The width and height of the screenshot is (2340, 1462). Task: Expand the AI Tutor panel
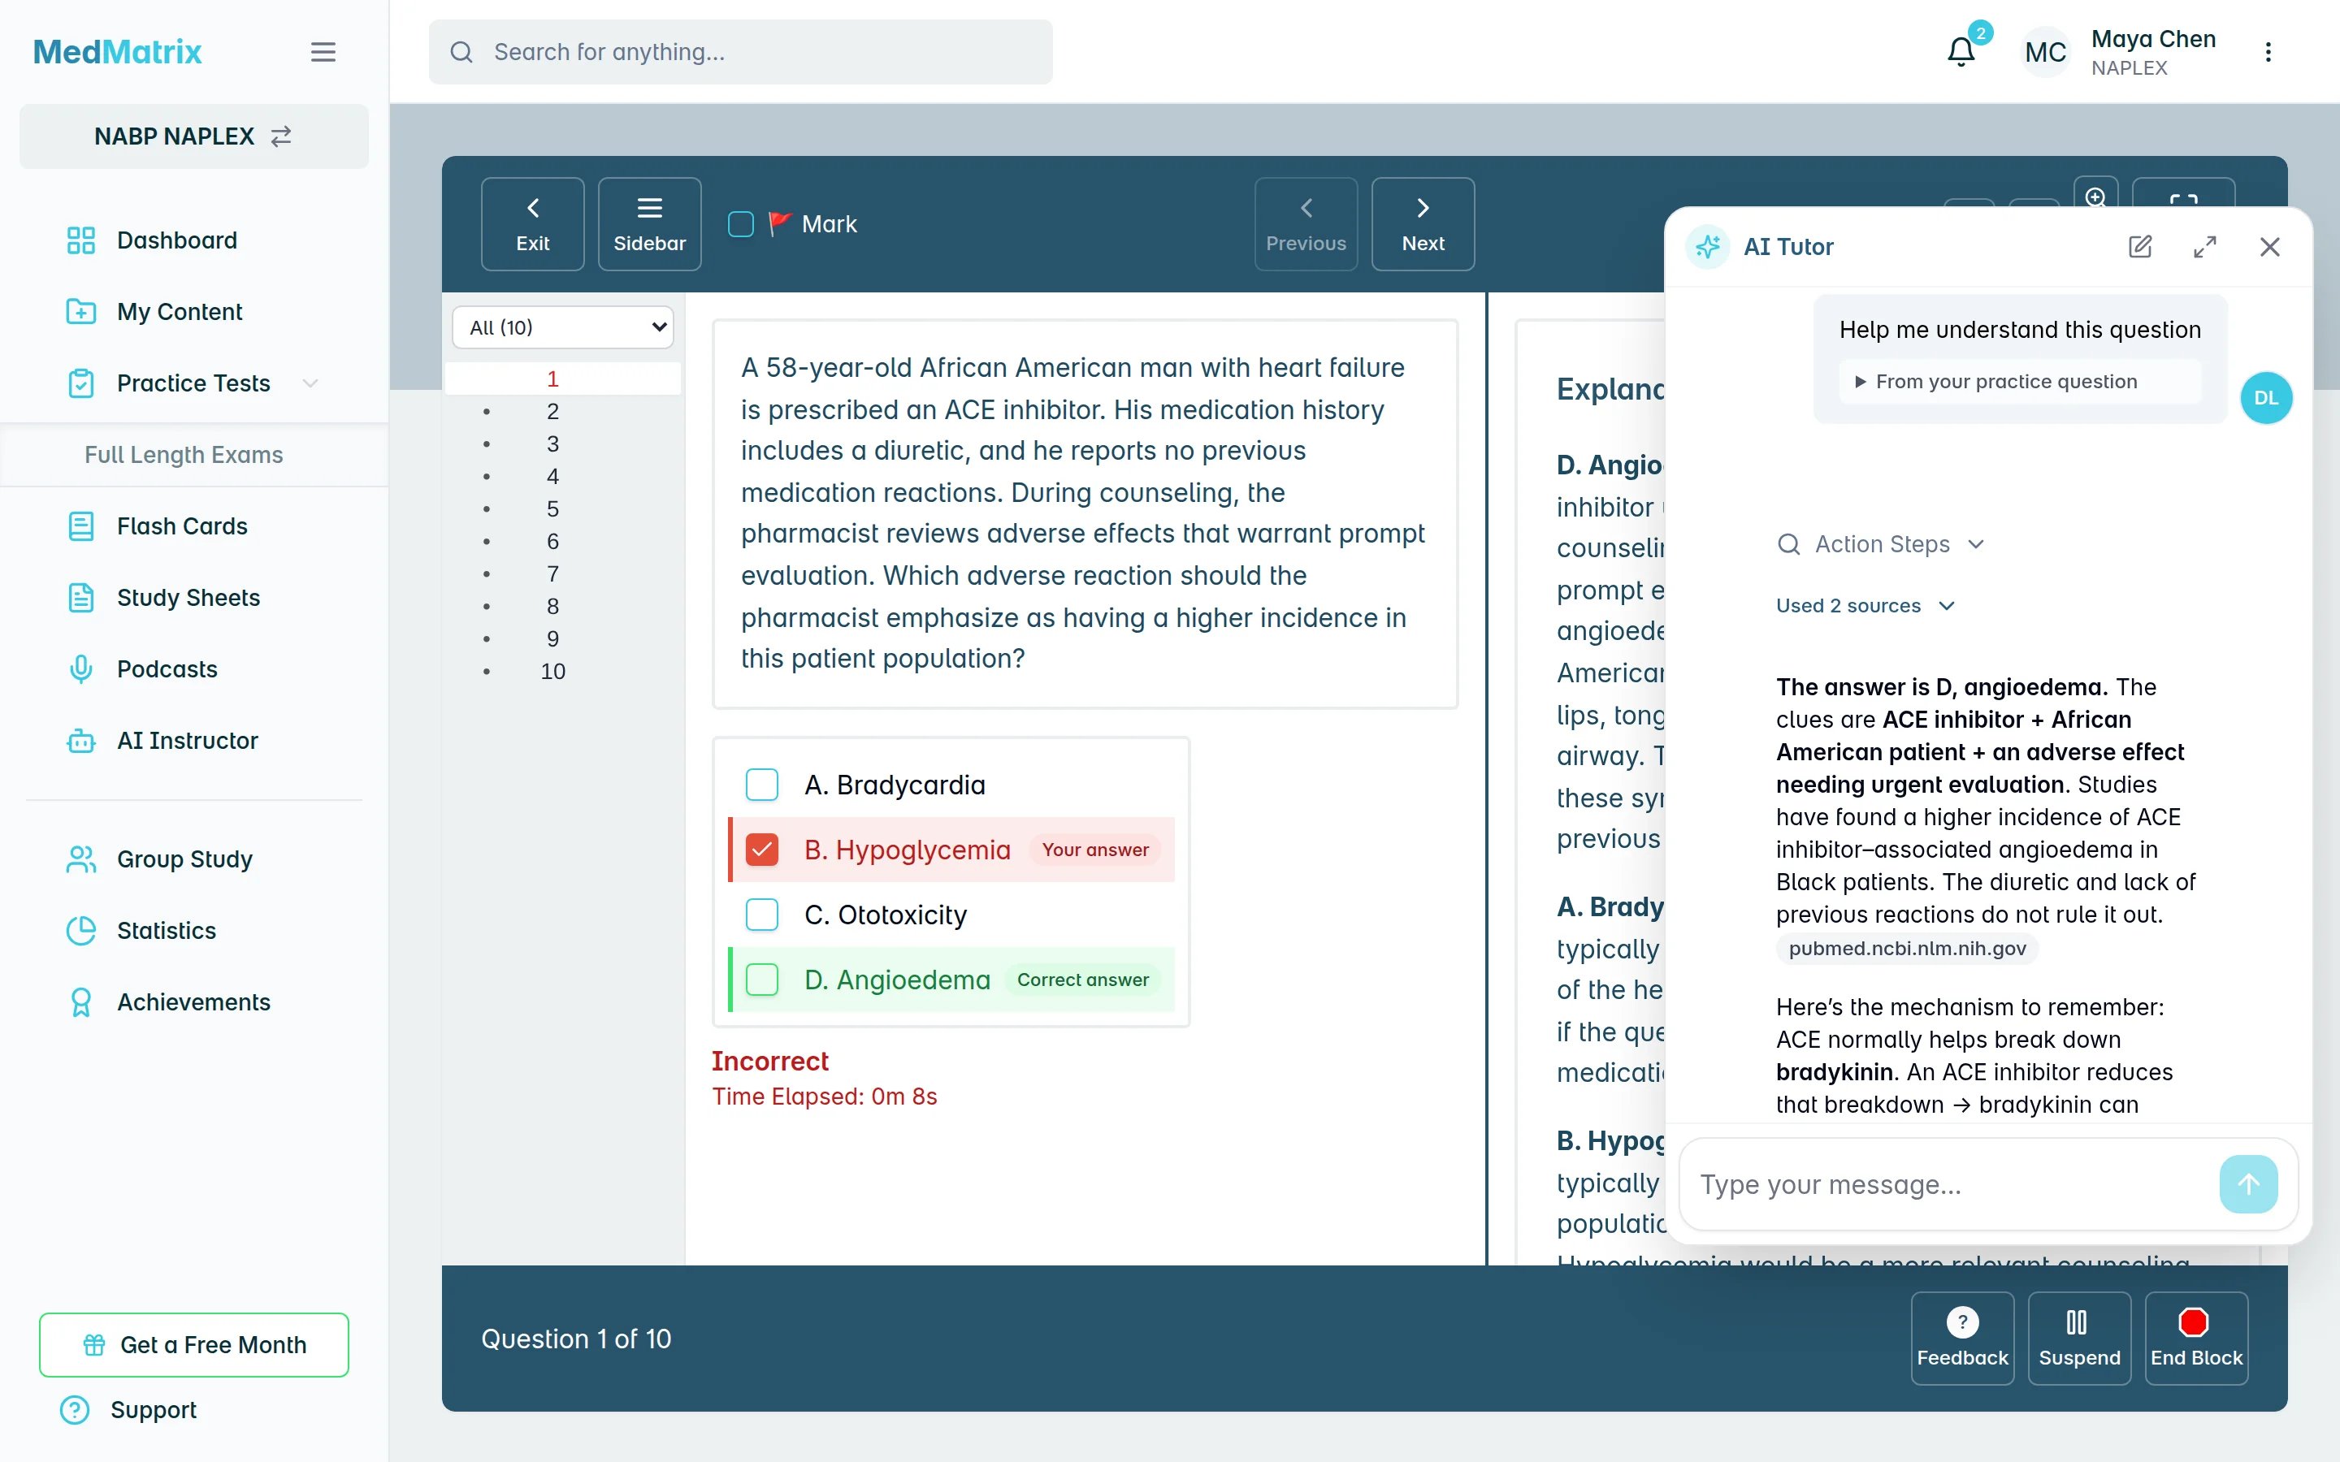(2204, 247)
